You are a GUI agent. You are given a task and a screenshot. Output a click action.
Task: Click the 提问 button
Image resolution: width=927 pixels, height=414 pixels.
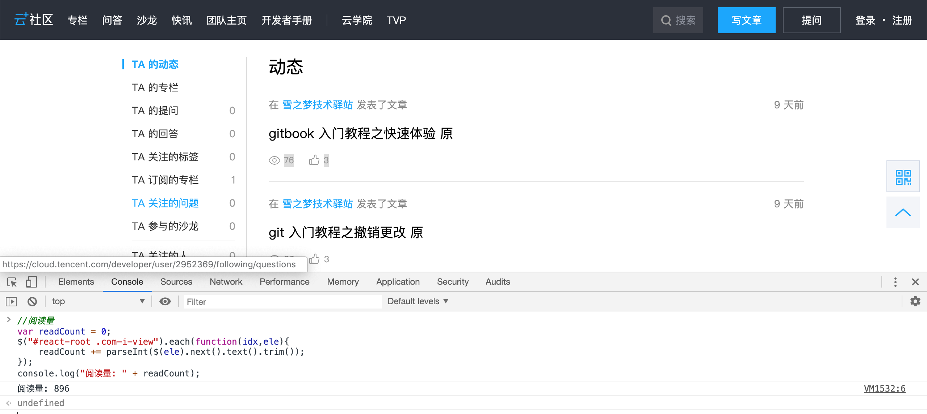point(812,20)
